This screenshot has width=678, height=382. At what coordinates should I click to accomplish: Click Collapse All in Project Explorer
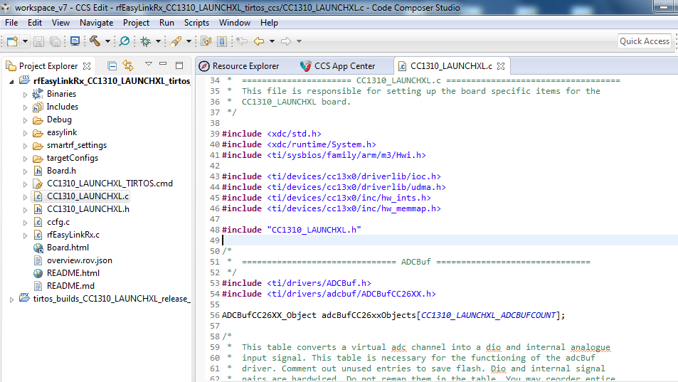[x=112, y=65]
